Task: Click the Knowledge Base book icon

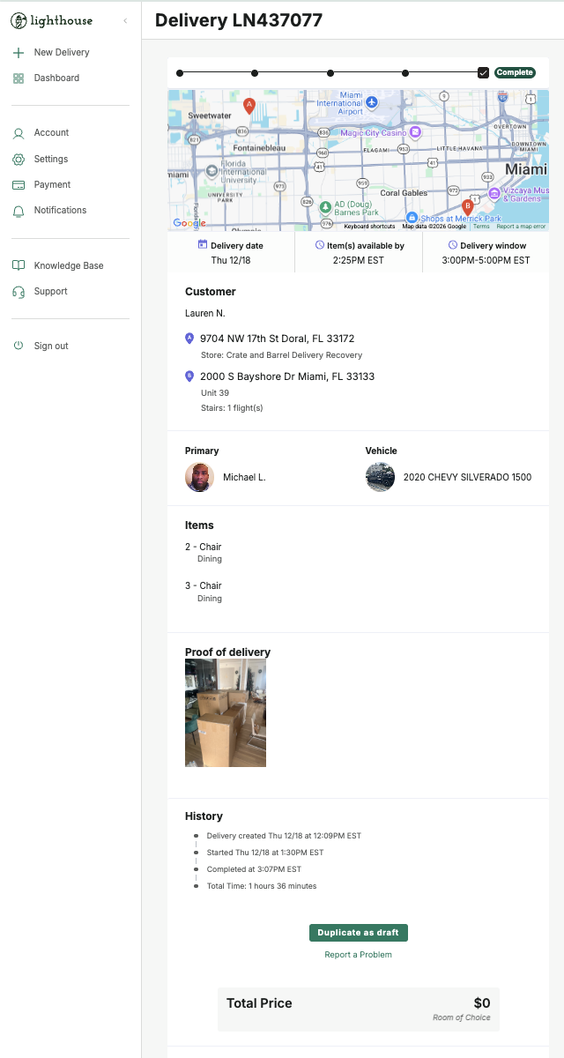Action: coord(19,266)
